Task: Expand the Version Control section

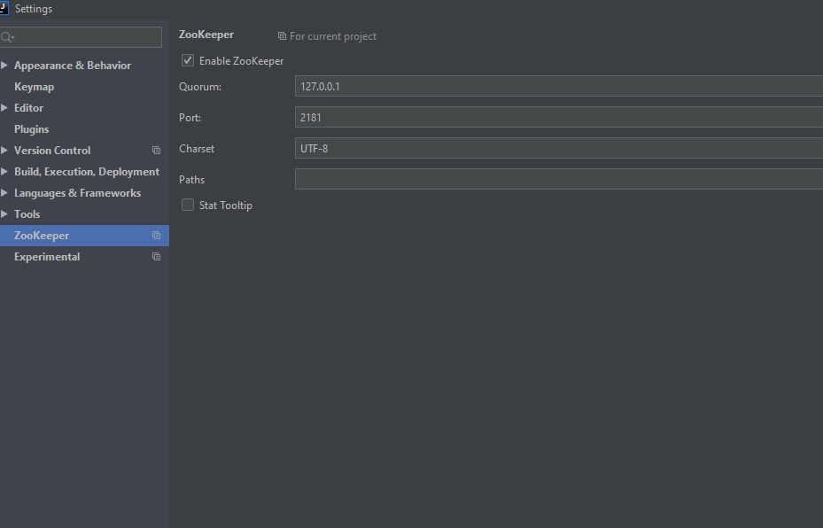Action: click(4, 150)
